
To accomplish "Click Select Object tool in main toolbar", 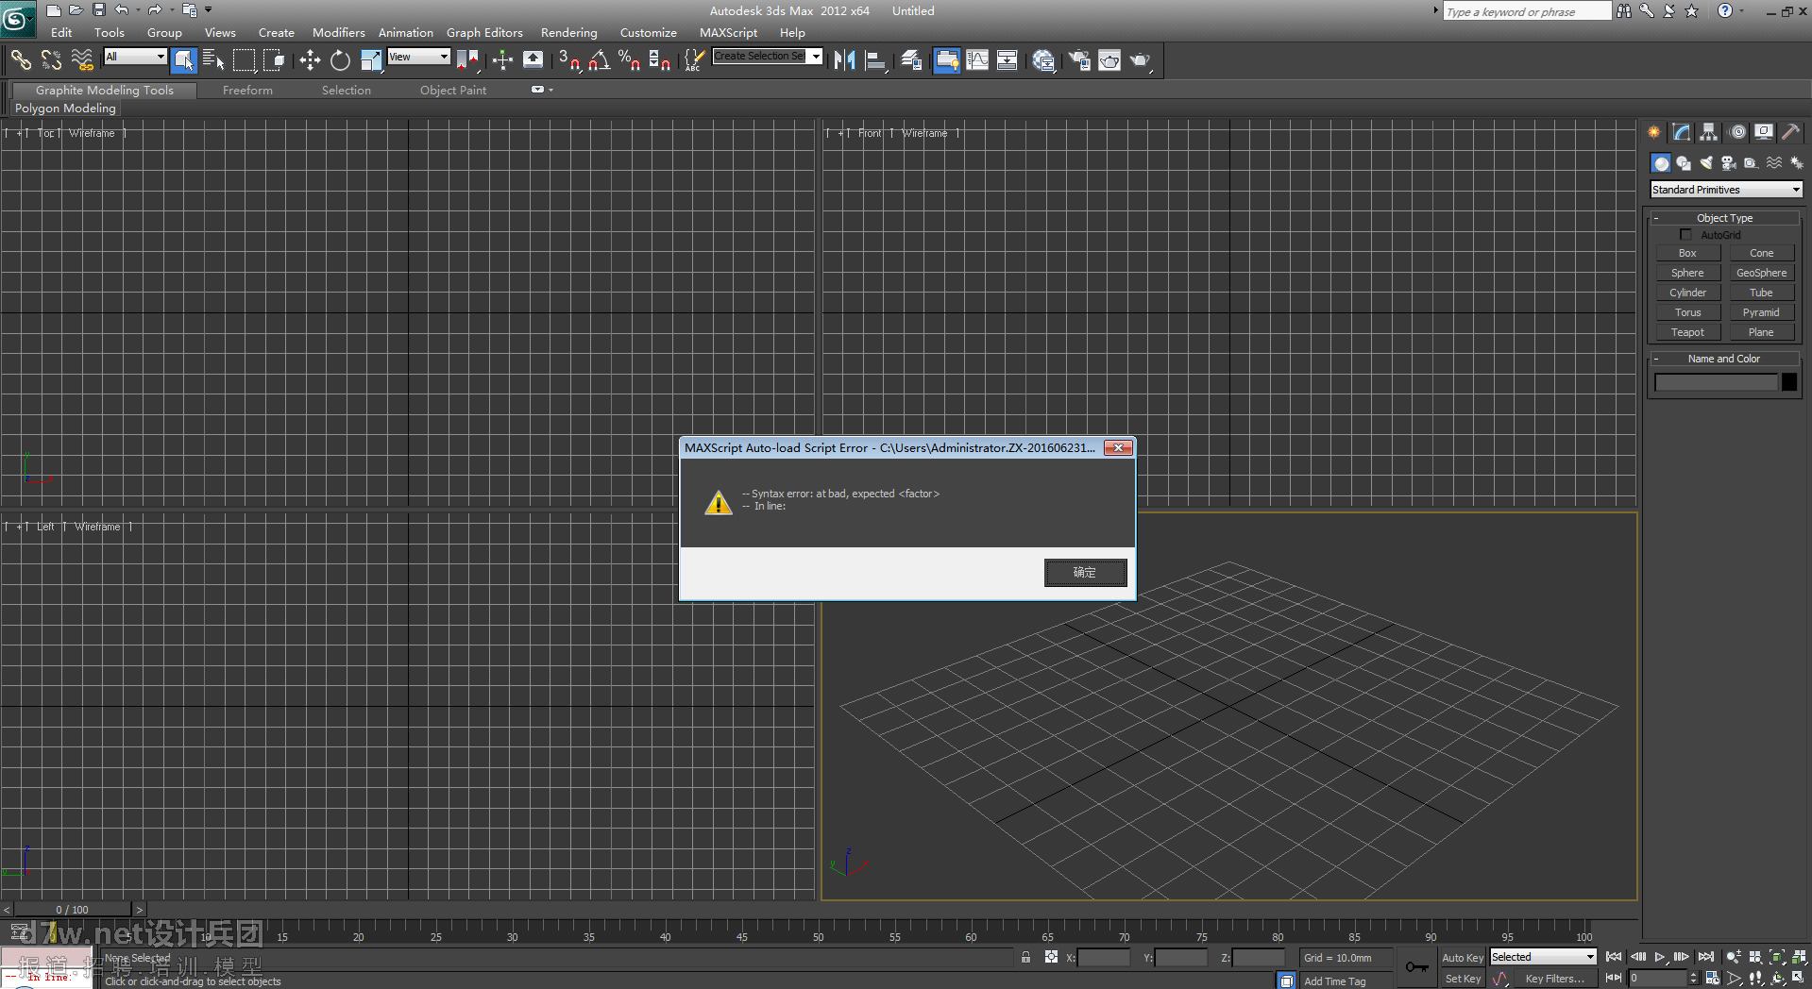I will [184, 60].
